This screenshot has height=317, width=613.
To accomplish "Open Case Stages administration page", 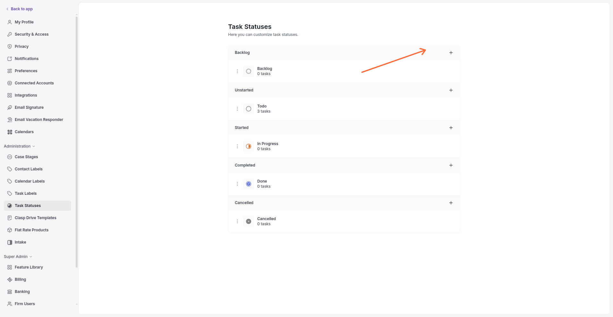I will tap(38, 157).
